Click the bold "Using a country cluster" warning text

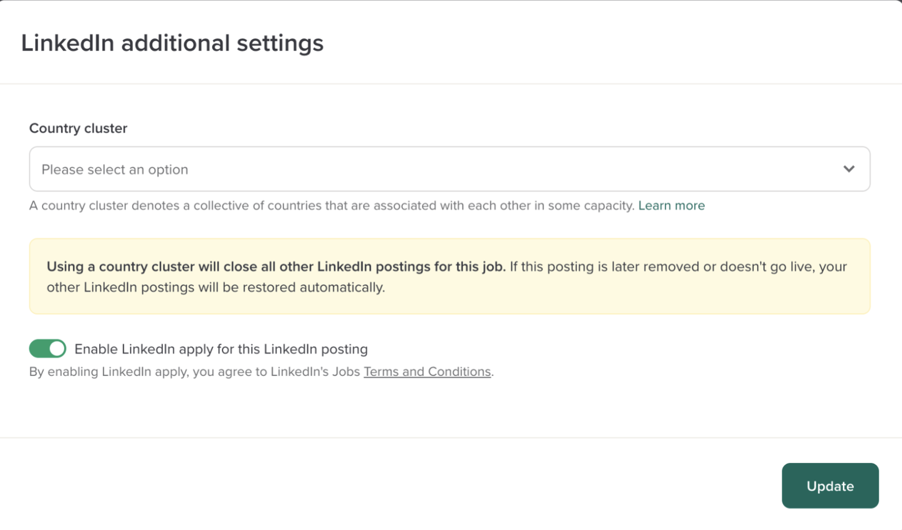click(275, 266)
